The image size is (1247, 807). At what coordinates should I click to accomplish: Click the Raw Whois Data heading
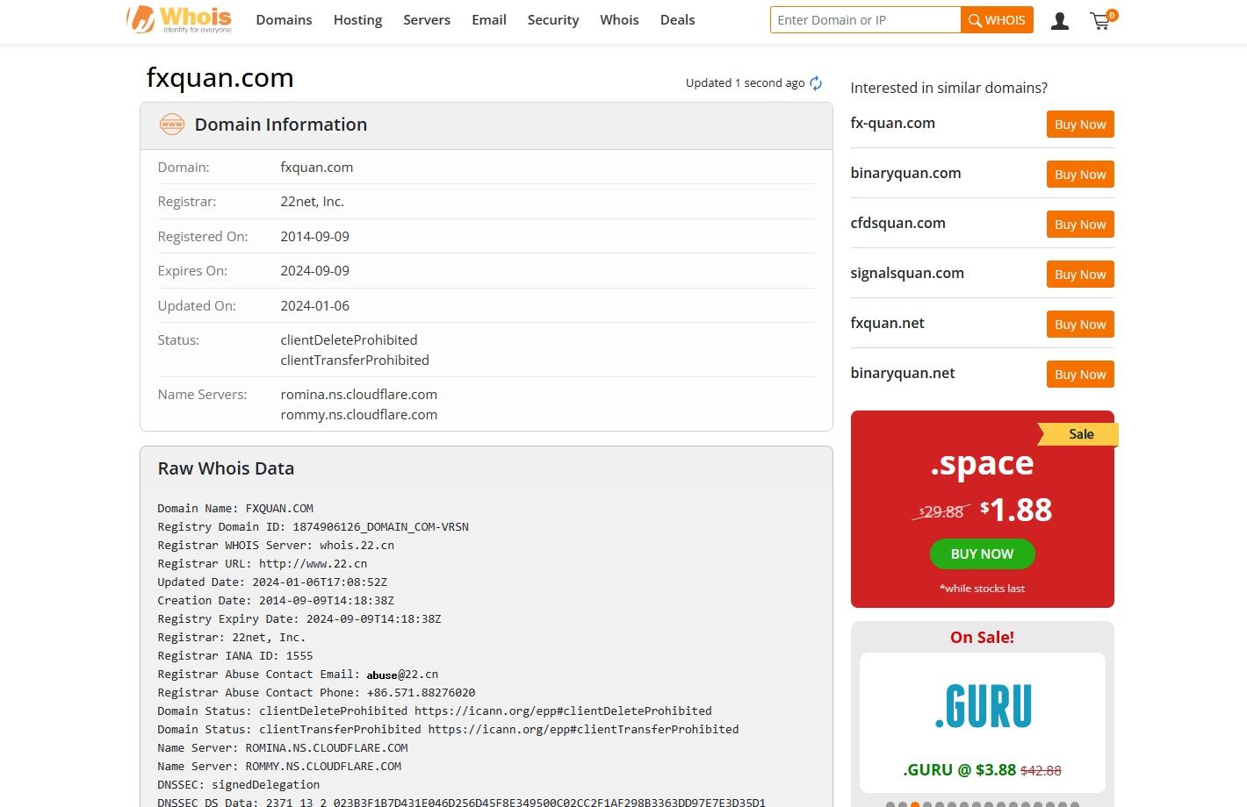[x=226, y=468]
